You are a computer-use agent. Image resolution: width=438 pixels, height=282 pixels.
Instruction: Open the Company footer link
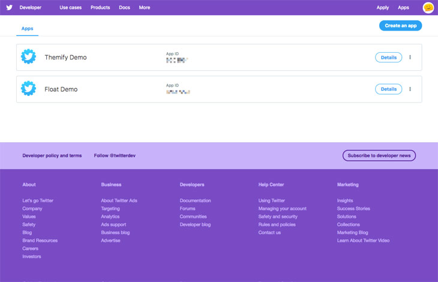[x=32, y=209]
